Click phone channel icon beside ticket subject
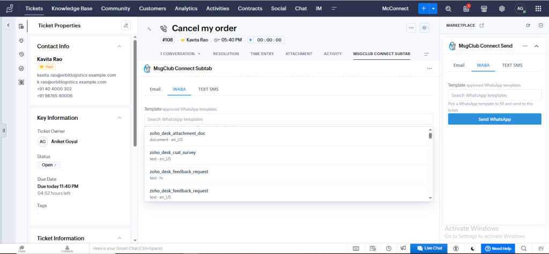 pyautogui.click(x=163, y=29)
